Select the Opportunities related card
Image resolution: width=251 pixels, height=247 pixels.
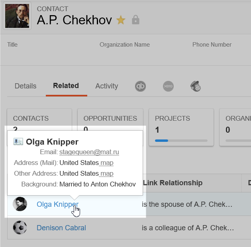(x=110, y=127)
